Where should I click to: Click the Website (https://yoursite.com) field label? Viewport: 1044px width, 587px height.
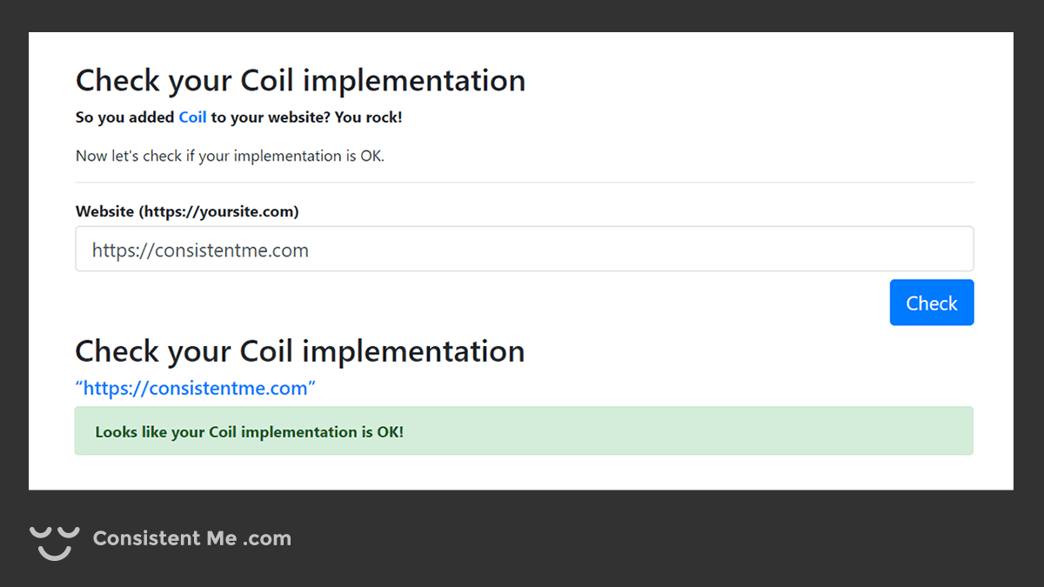187,211
